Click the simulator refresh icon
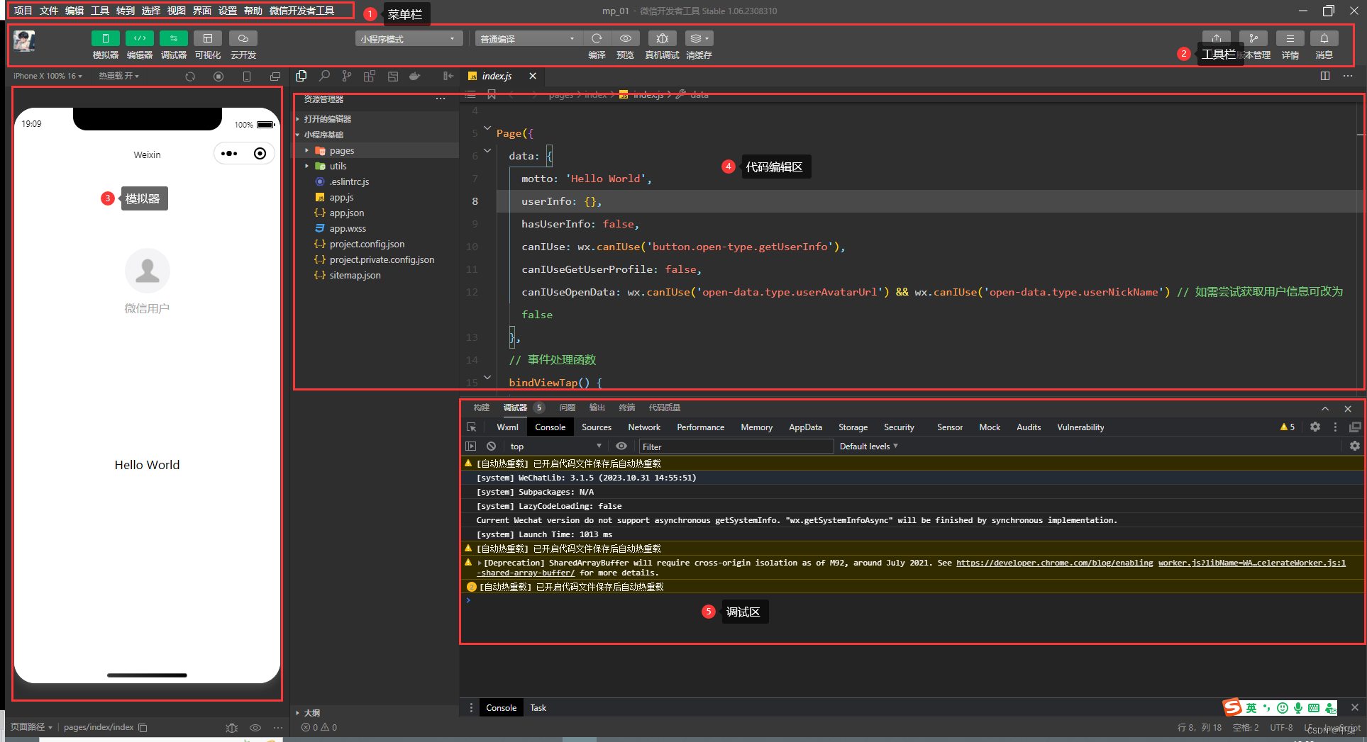The image size is (1367, 742). coord(190,77)
